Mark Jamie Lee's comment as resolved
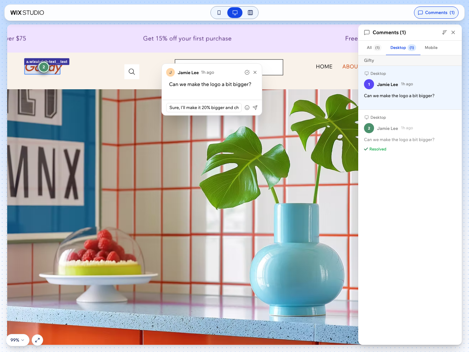Screen dimensions: 469x352 click(x=247, y=72)
